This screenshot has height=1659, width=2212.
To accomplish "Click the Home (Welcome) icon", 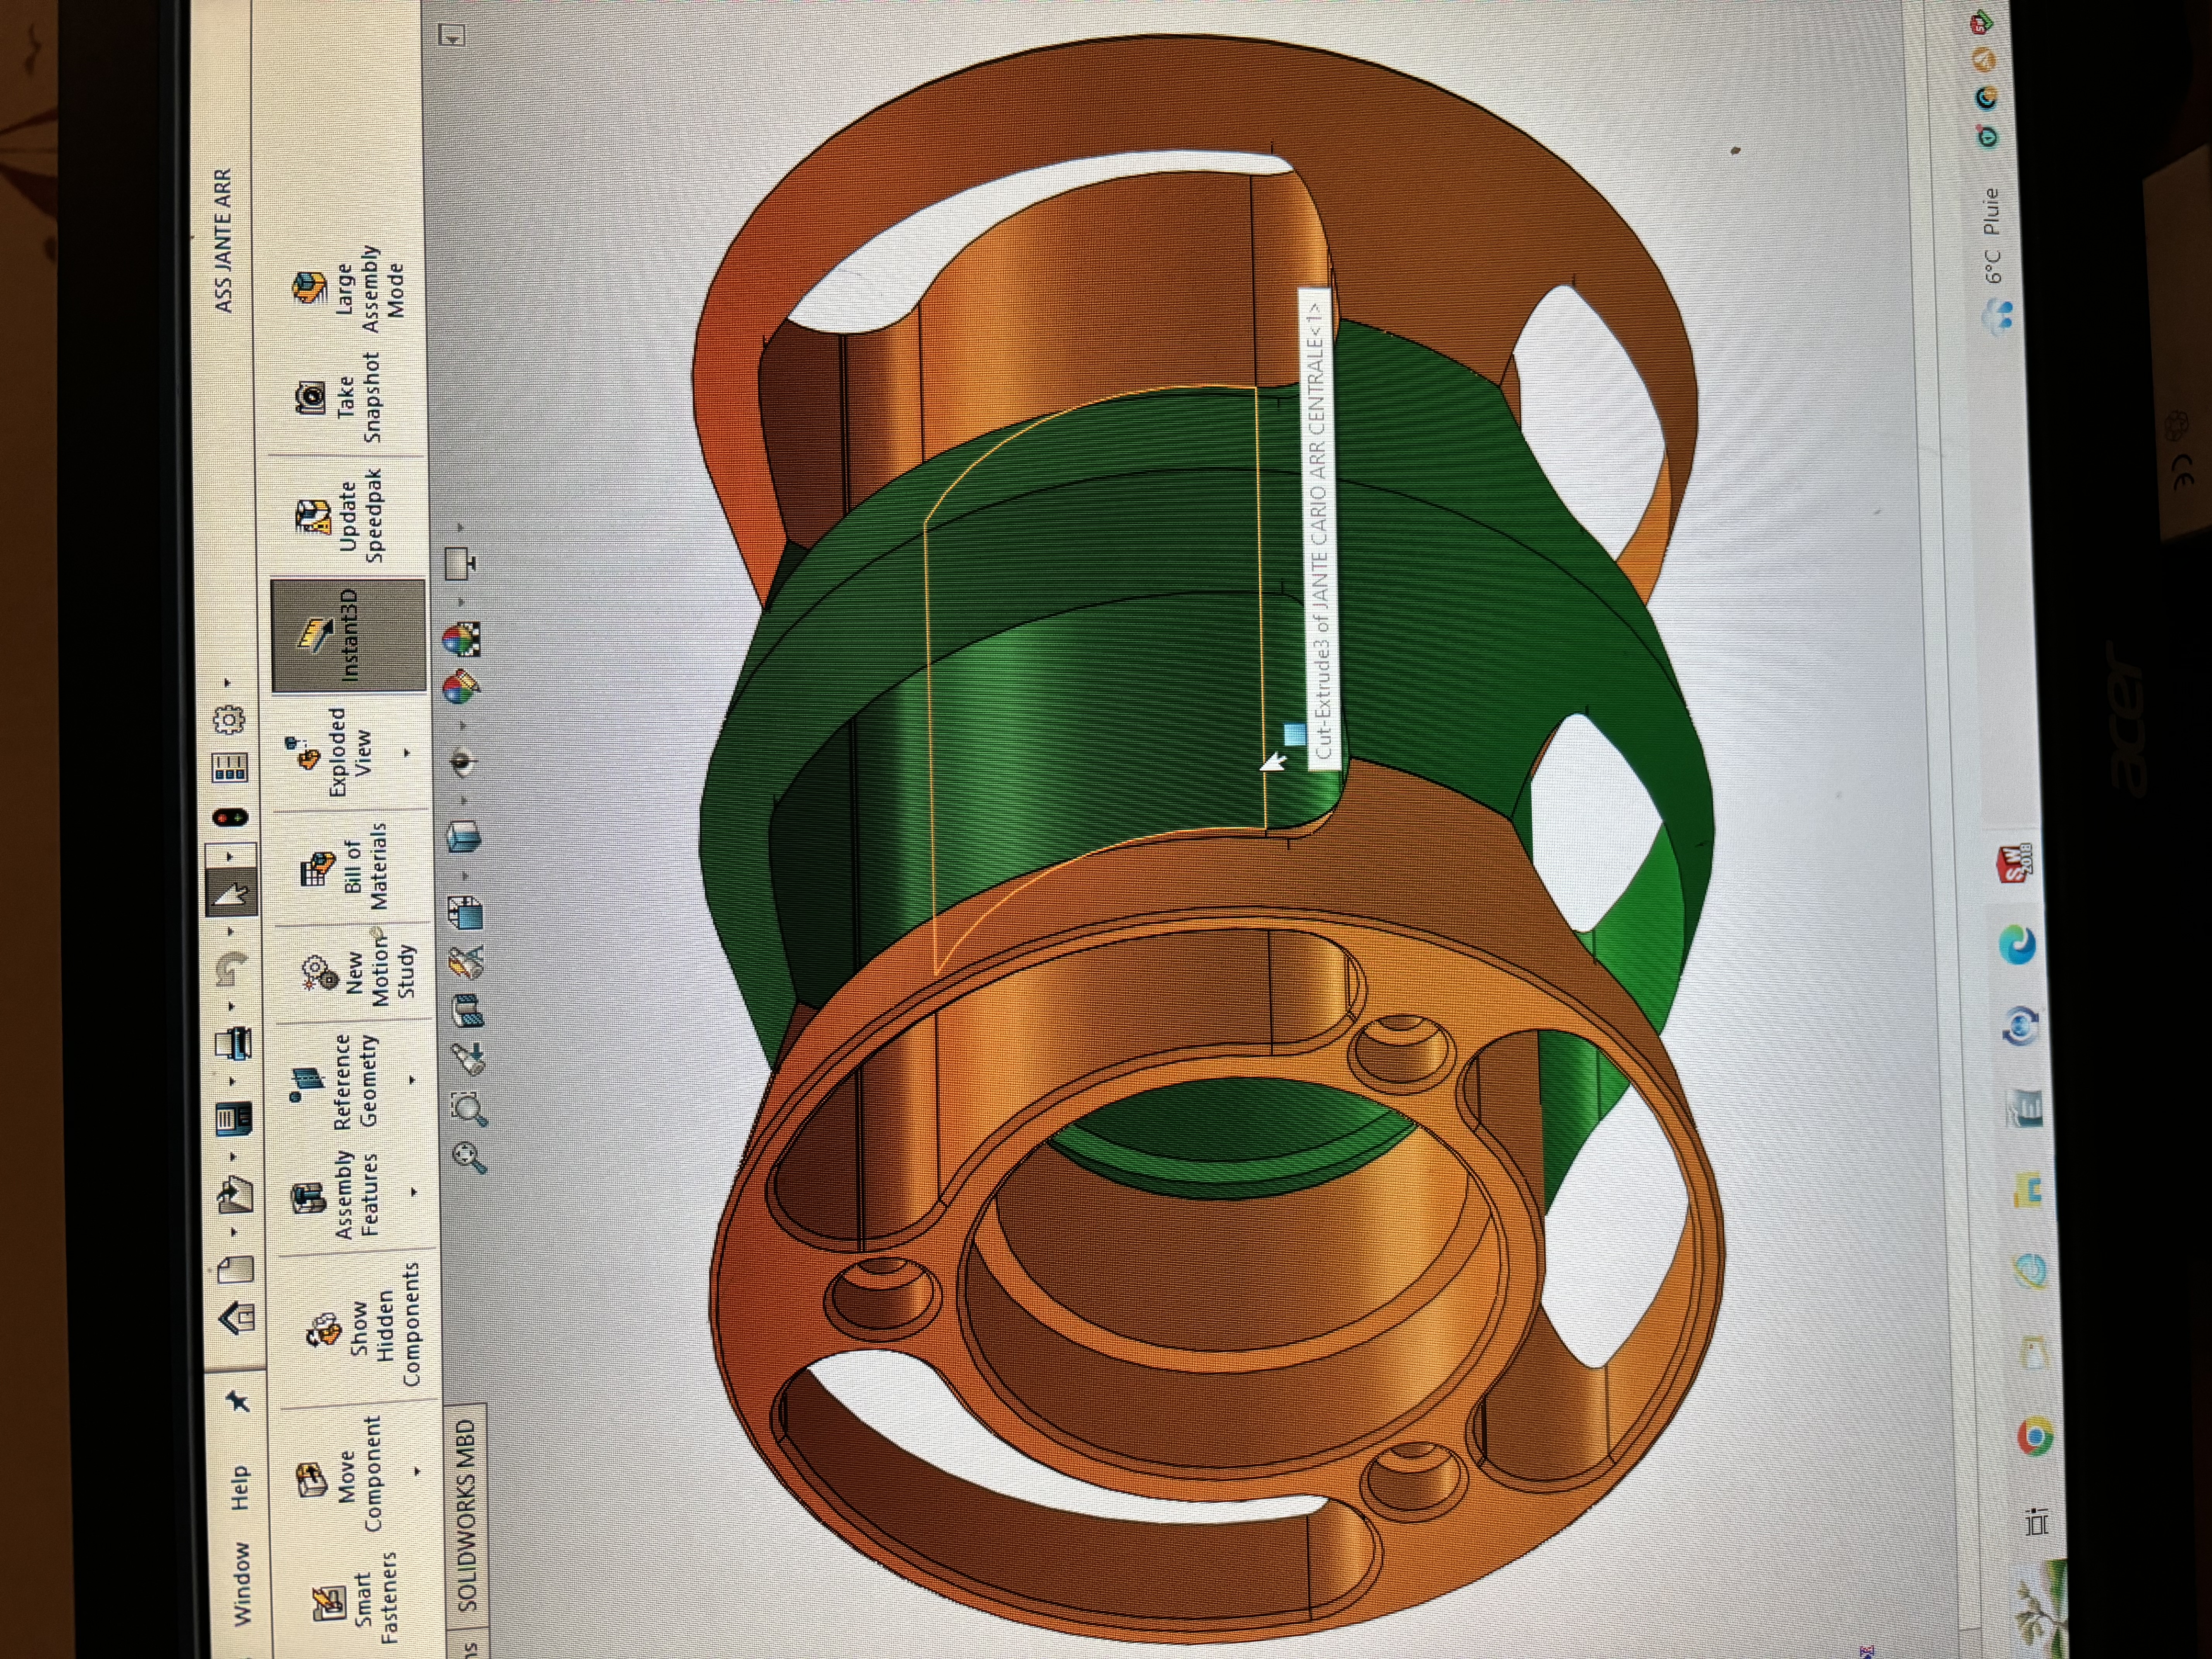I will pos(237,1318).
